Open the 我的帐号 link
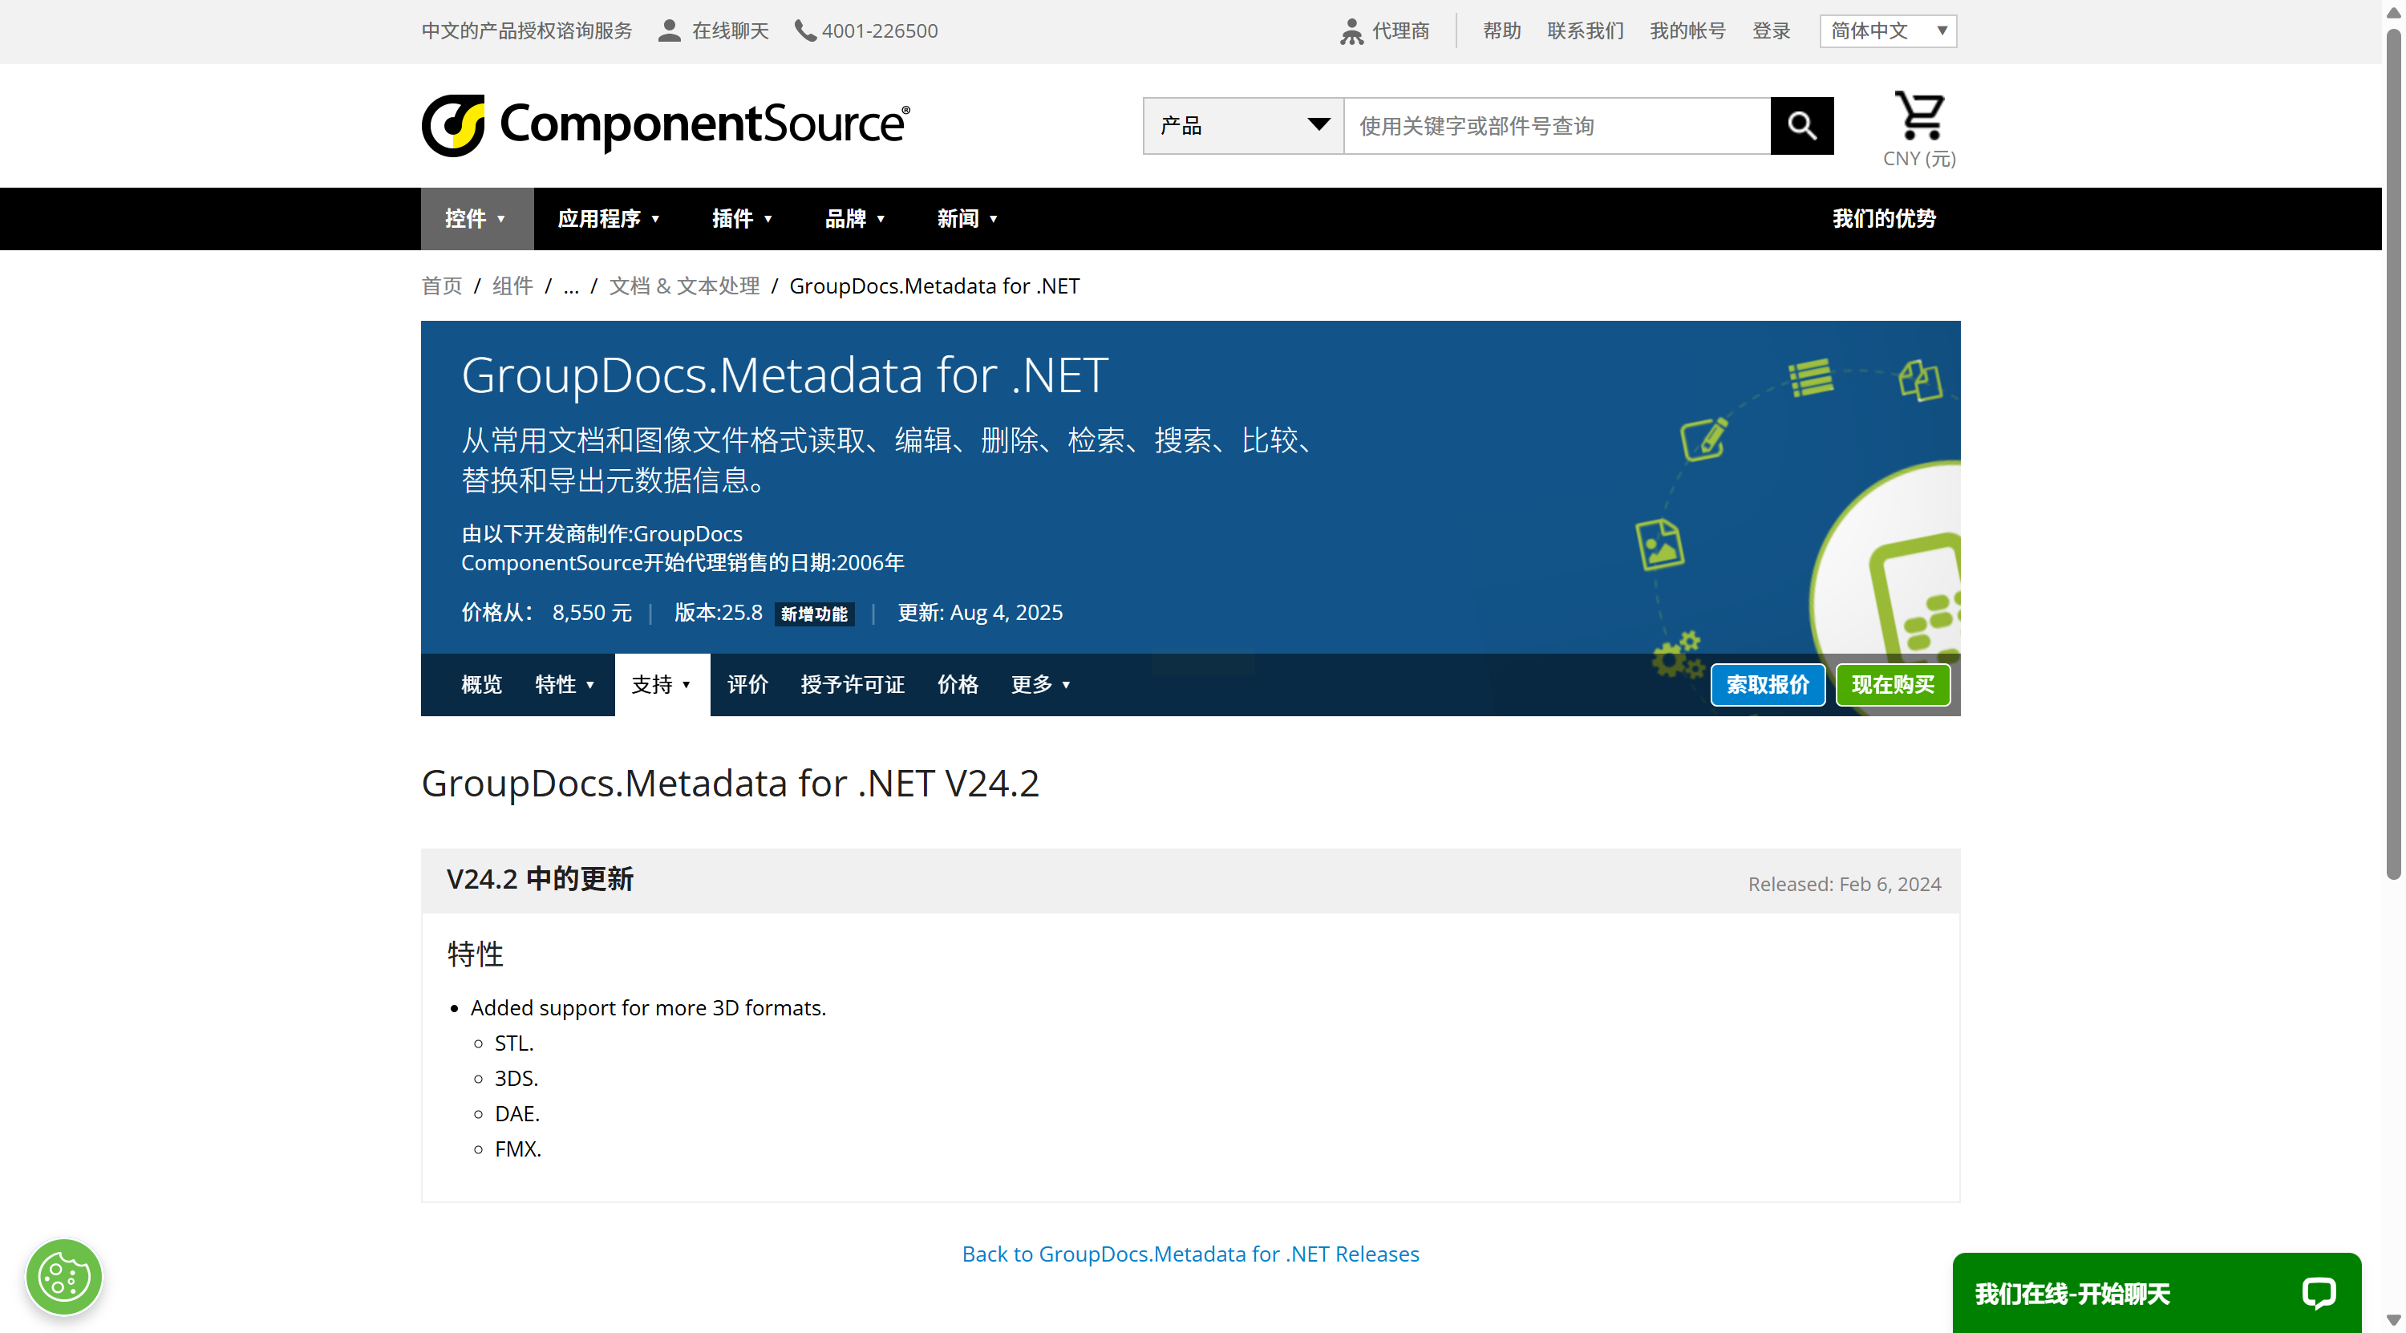 pos(1687,30)
